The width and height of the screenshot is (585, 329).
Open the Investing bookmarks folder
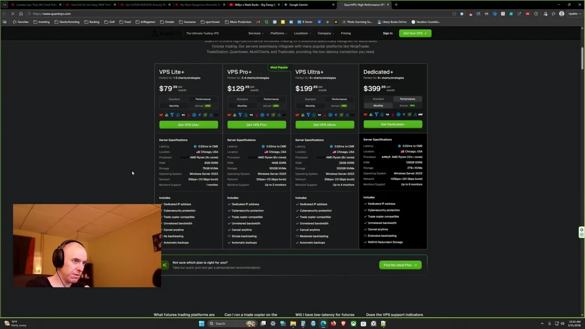coord(42,22)
